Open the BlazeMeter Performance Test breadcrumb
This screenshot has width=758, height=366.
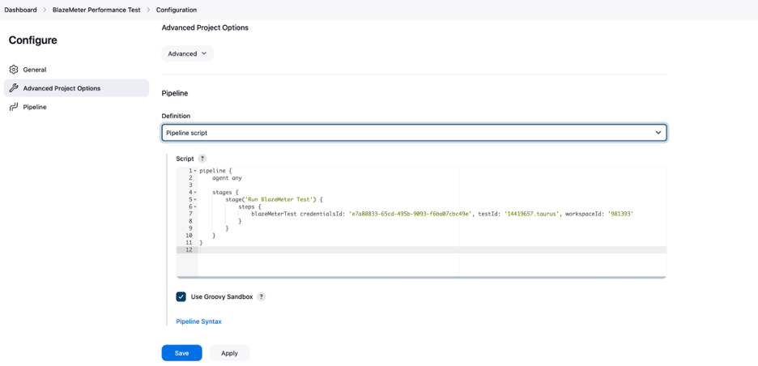(96, 10)
